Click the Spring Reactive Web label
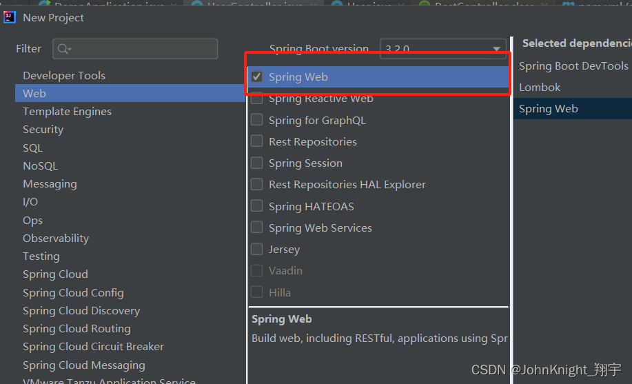The height and width of the screenshot is (384, 632). (x=321, y=99)
